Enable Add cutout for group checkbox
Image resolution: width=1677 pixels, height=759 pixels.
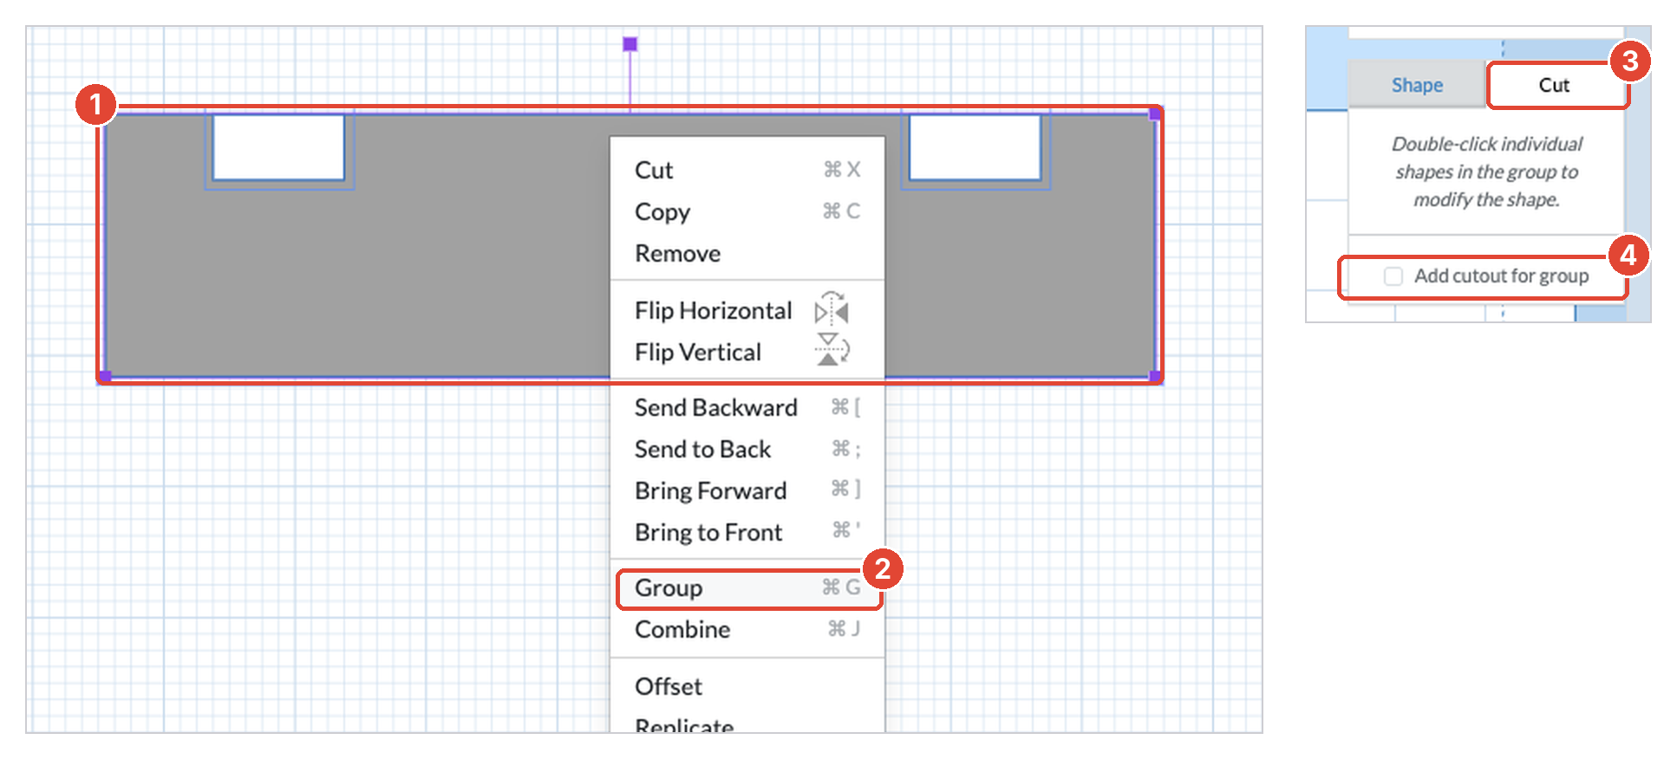tap(1393, 276)
